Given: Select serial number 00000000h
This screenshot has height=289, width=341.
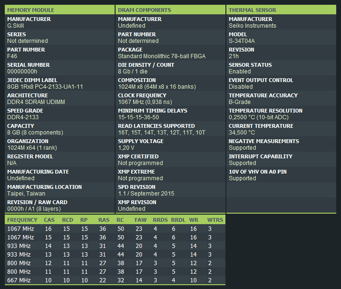Looking at the screenshot, I should [x=22, y=72].
